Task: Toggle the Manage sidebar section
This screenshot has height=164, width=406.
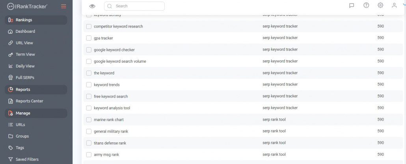Action: pos(36,113)
